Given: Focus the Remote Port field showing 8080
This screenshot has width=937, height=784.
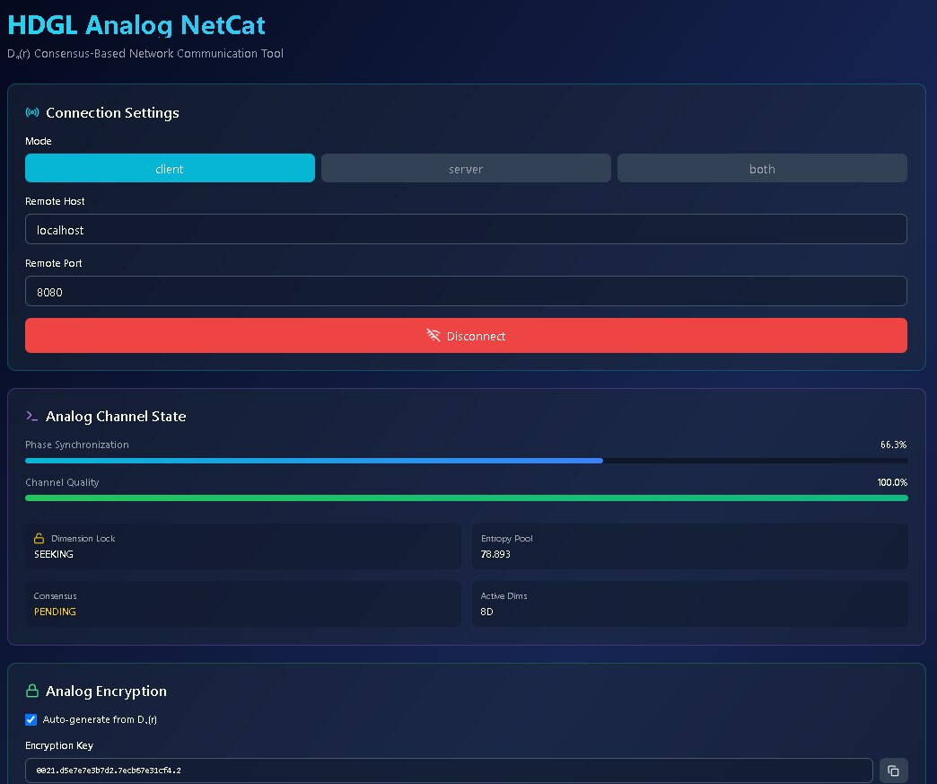Looking at the screenshot, I should (466, 291).
